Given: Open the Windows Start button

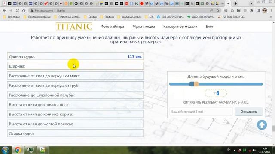Looking at the screenshot, I should coord(5,150).
